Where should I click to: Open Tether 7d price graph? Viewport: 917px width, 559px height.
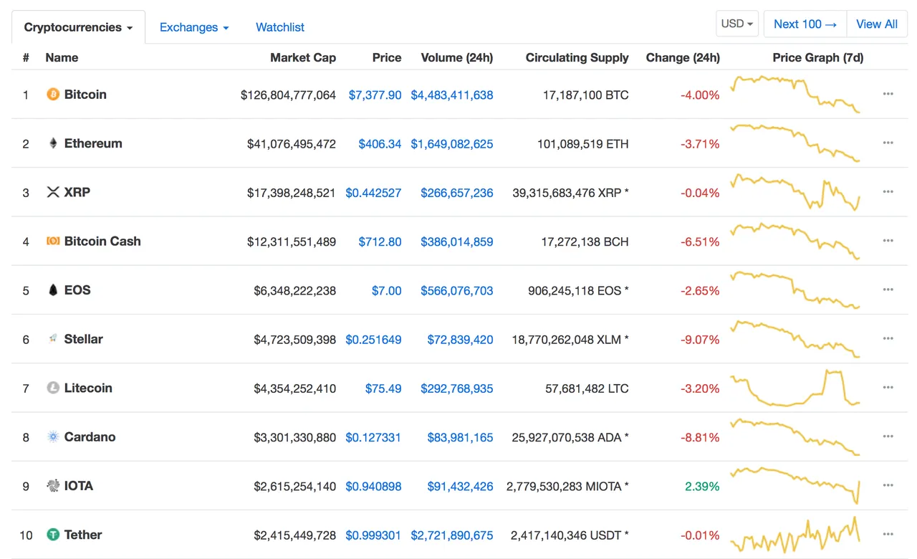tap(795, 535)
